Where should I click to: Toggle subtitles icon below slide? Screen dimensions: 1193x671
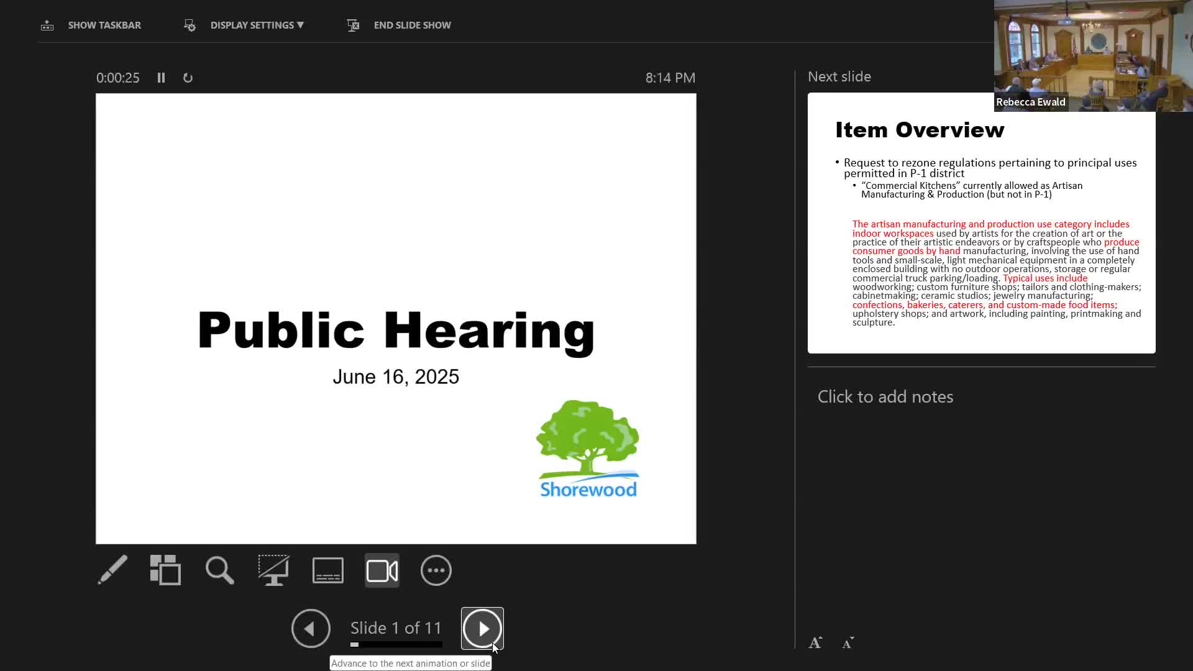(327, 570)
